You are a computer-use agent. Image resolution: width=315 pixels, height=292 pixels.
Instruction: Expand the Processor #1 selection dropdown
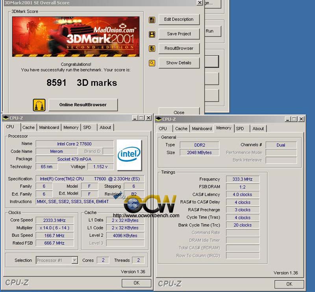coord(74,260)
